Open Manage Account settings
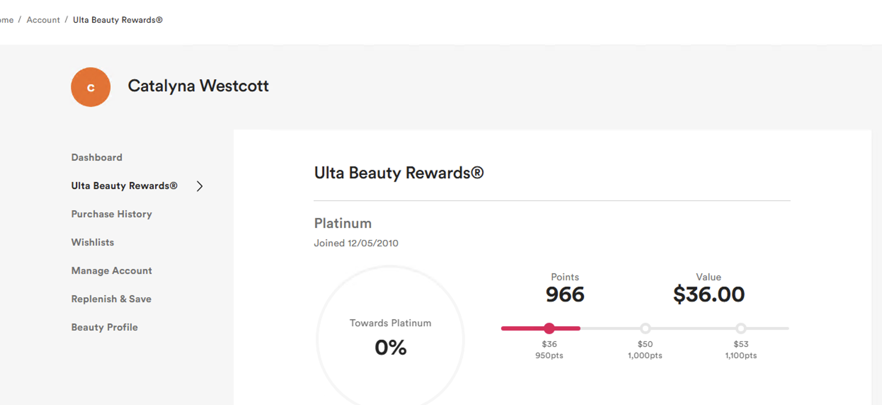The image size is (882, 405). (x=111, y=271)
